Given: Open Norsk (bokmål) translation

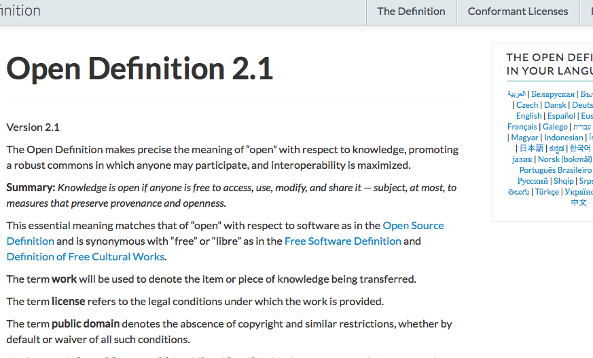Looking at the screenshot, I should (x=564, y=159).
